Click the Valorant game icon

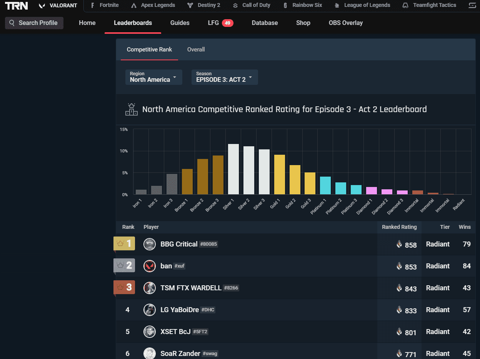click(42, 6)
